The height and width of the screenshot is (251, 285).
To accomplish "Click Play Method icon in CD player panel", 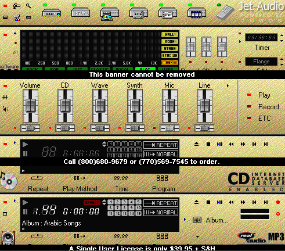I will coord(80,178).
